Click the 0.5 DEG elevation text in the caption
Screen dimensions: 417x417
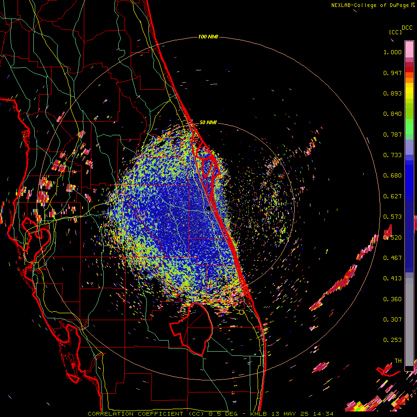[223, 414]
